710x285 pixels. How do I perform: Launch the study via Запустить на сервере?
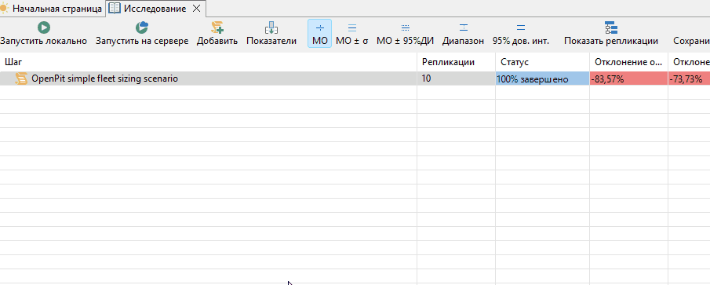pyautogui.click(x=142, y=34)
